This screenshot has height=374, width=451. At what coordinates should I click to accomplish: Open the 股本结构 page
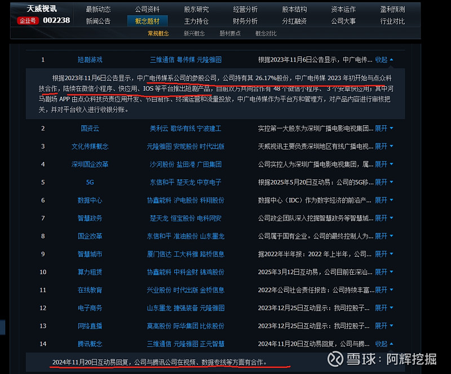click(x=294, y=10)
